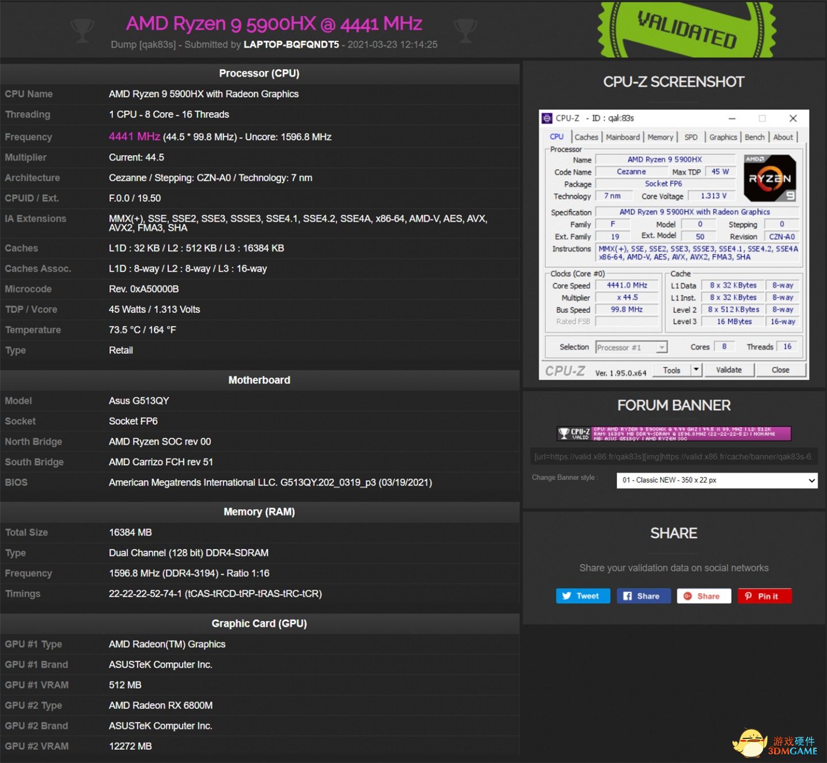The width and height of the screenshot is (827, 763).
Task: Click the CPU-Z Name field value
Action: click(x=665, y=160)
